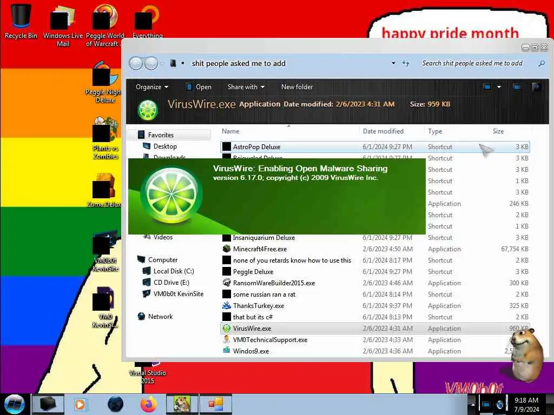Select the AstroPop Deluxe shortcut
The width and height of the screenshot is (554, 415).
tap(375, 147)
